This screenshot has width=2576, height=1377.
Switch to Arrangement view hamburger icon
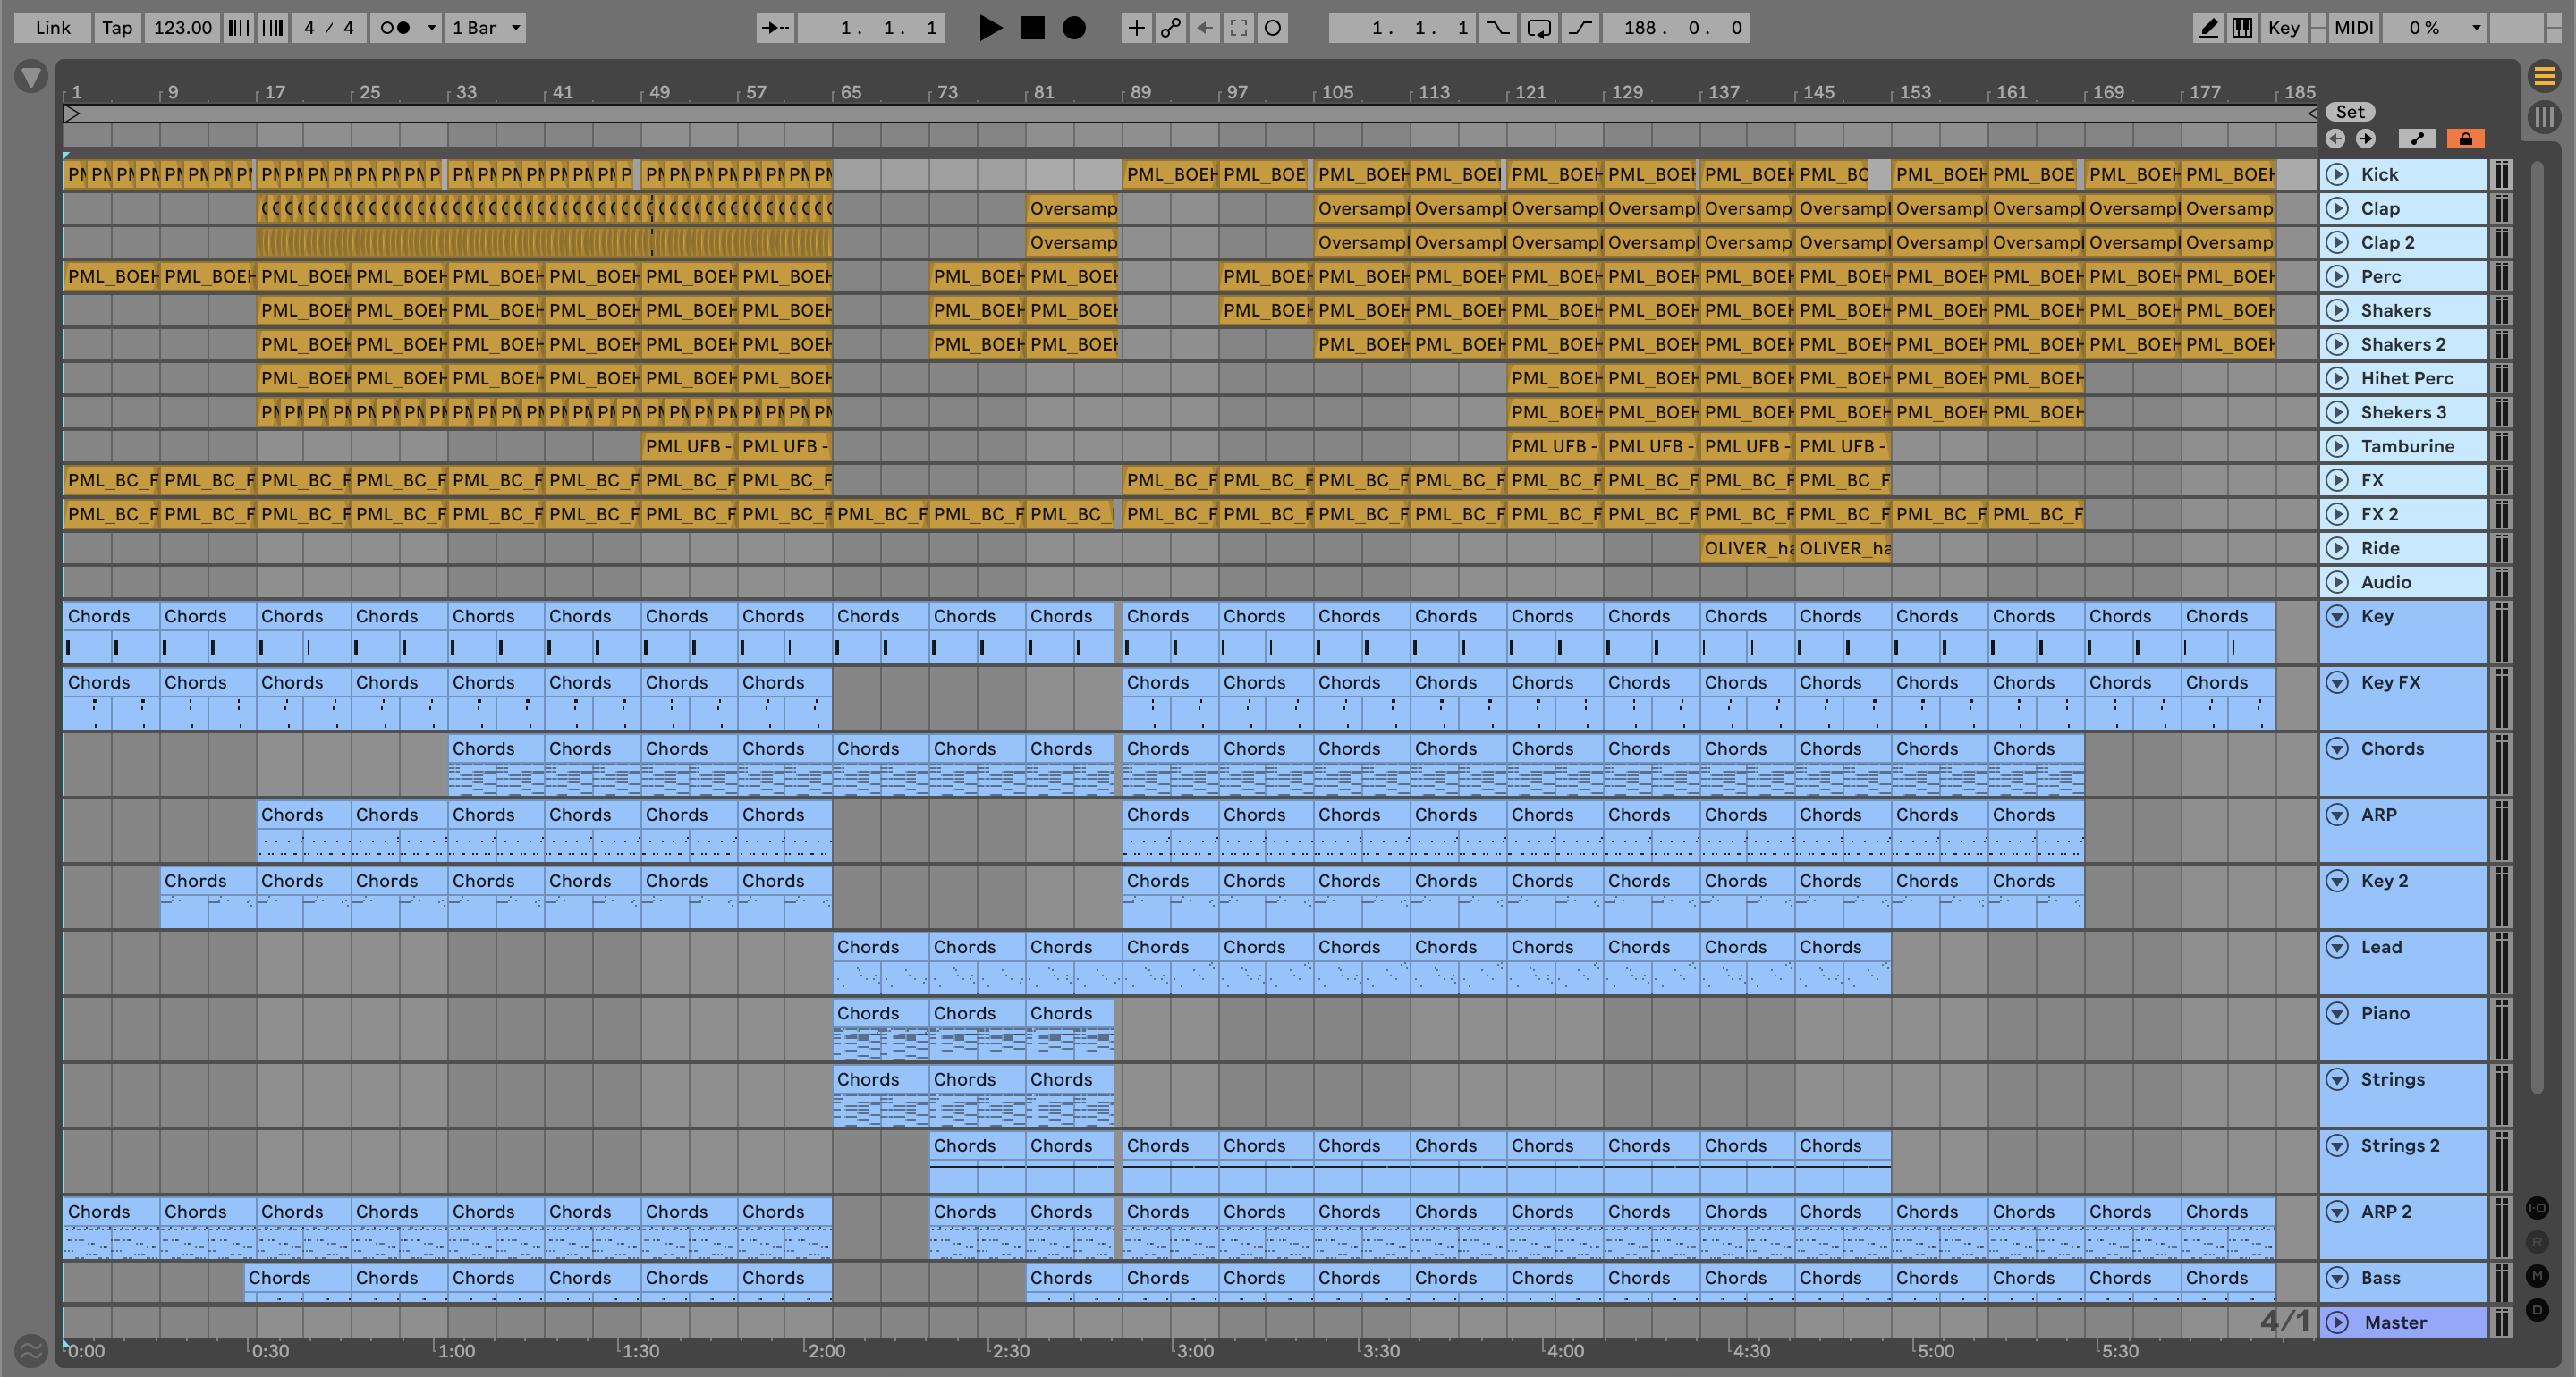[2544, 75]
